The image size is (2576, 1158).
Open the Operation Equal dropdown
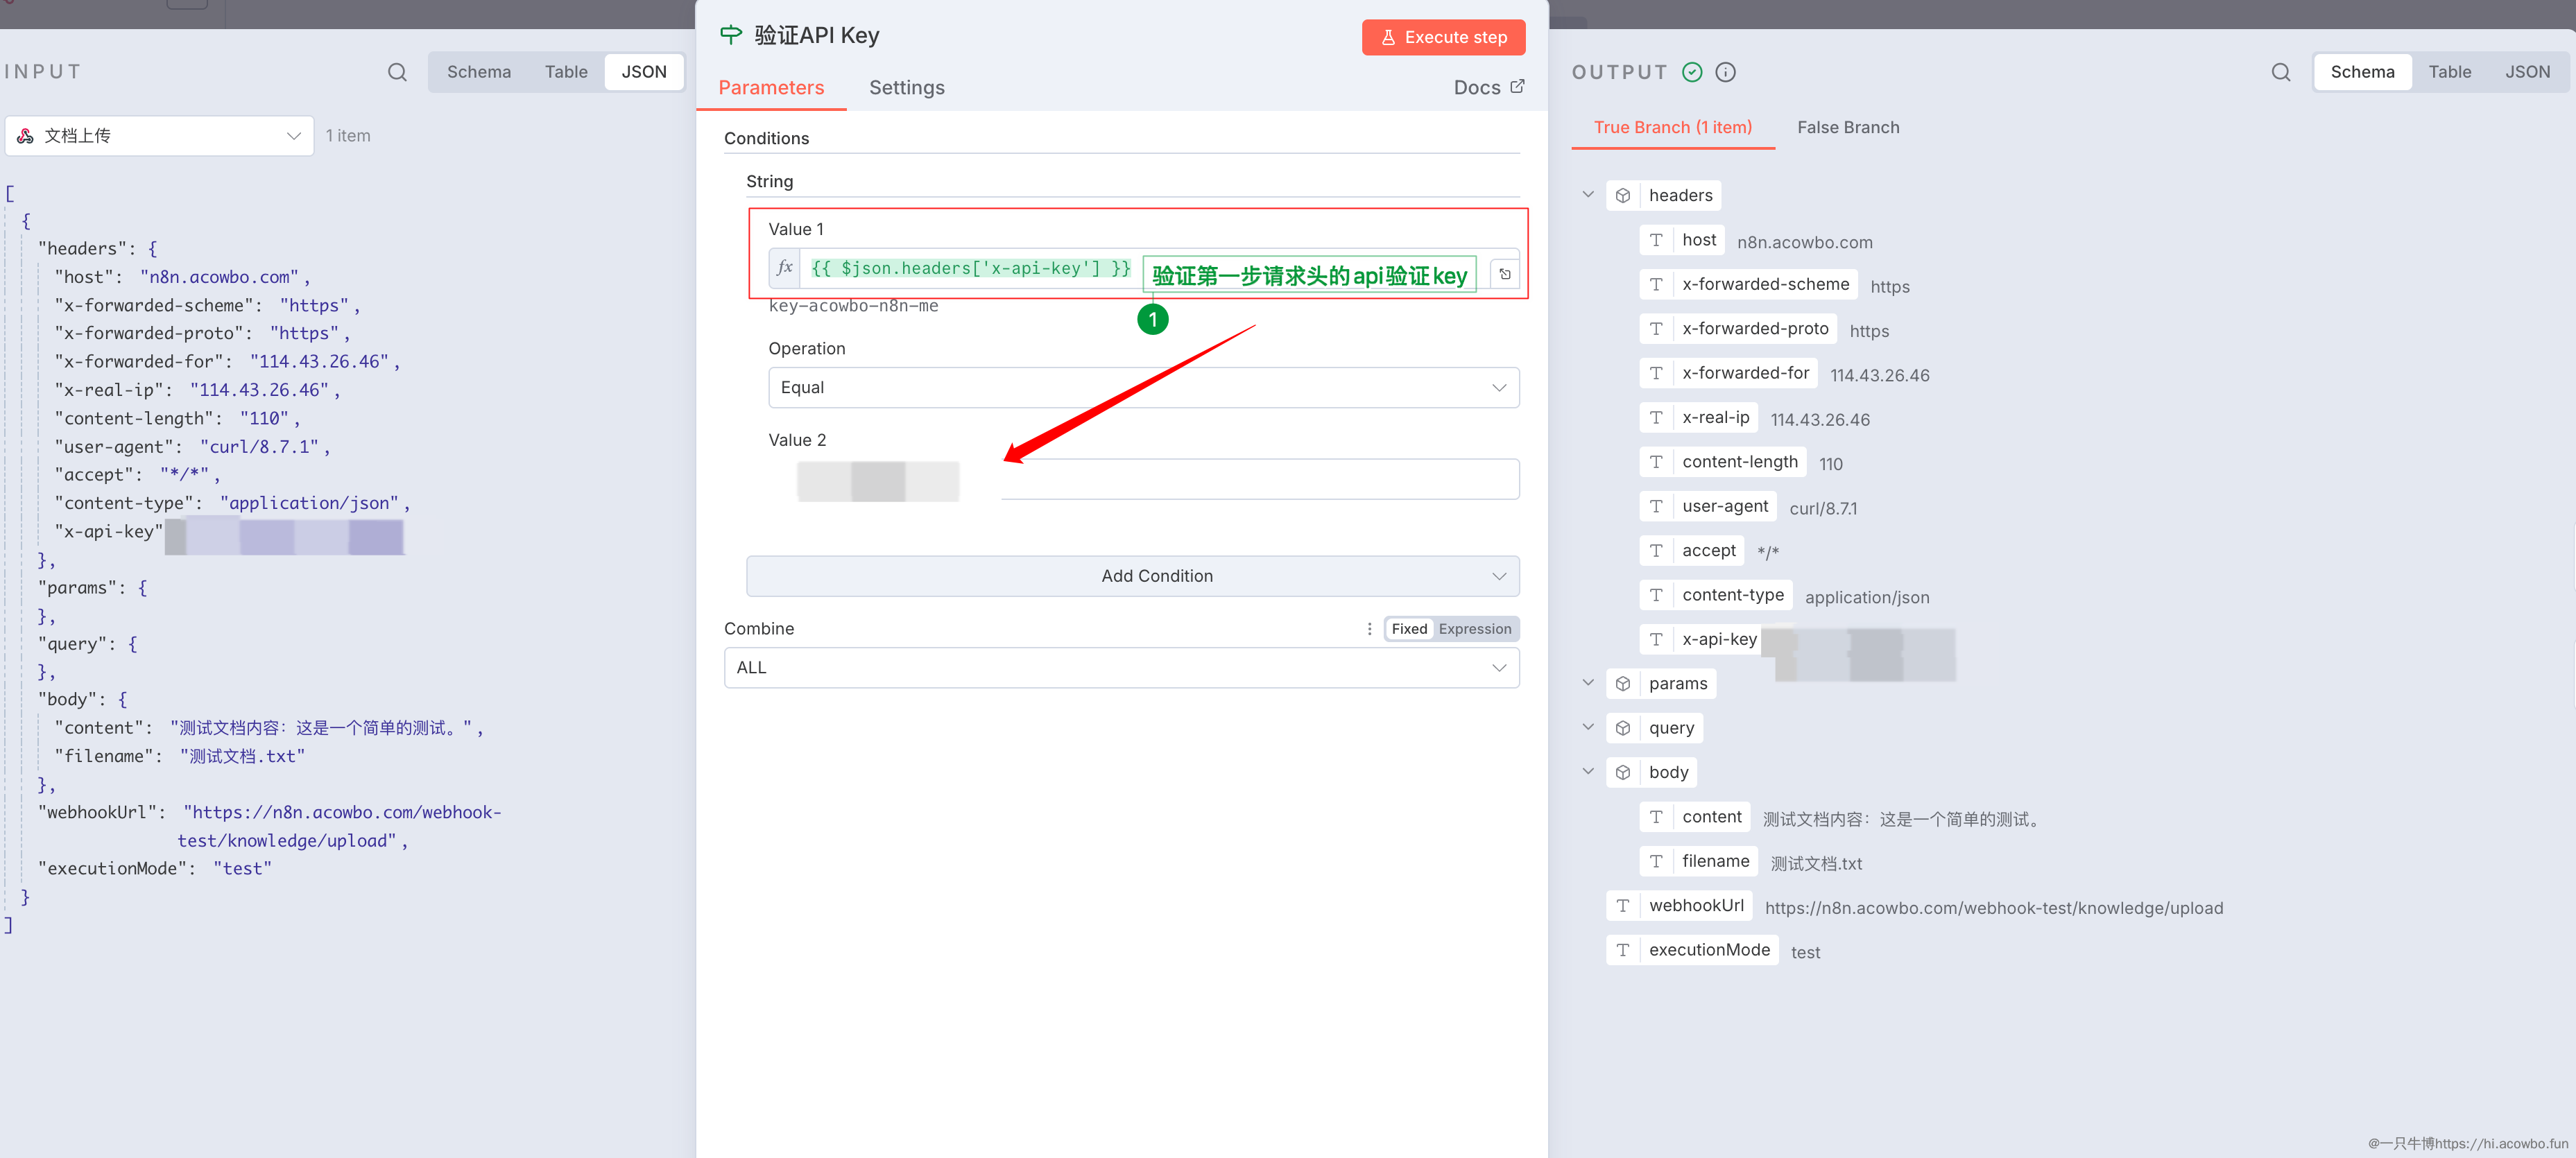1143,388
